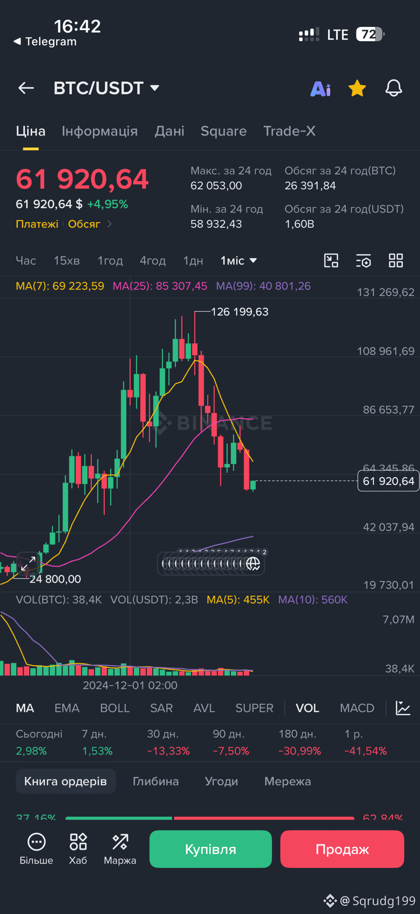This screenshot has width=420, height=914.
Task: Toggle the AVL indicator
Action: click(204, 708)
